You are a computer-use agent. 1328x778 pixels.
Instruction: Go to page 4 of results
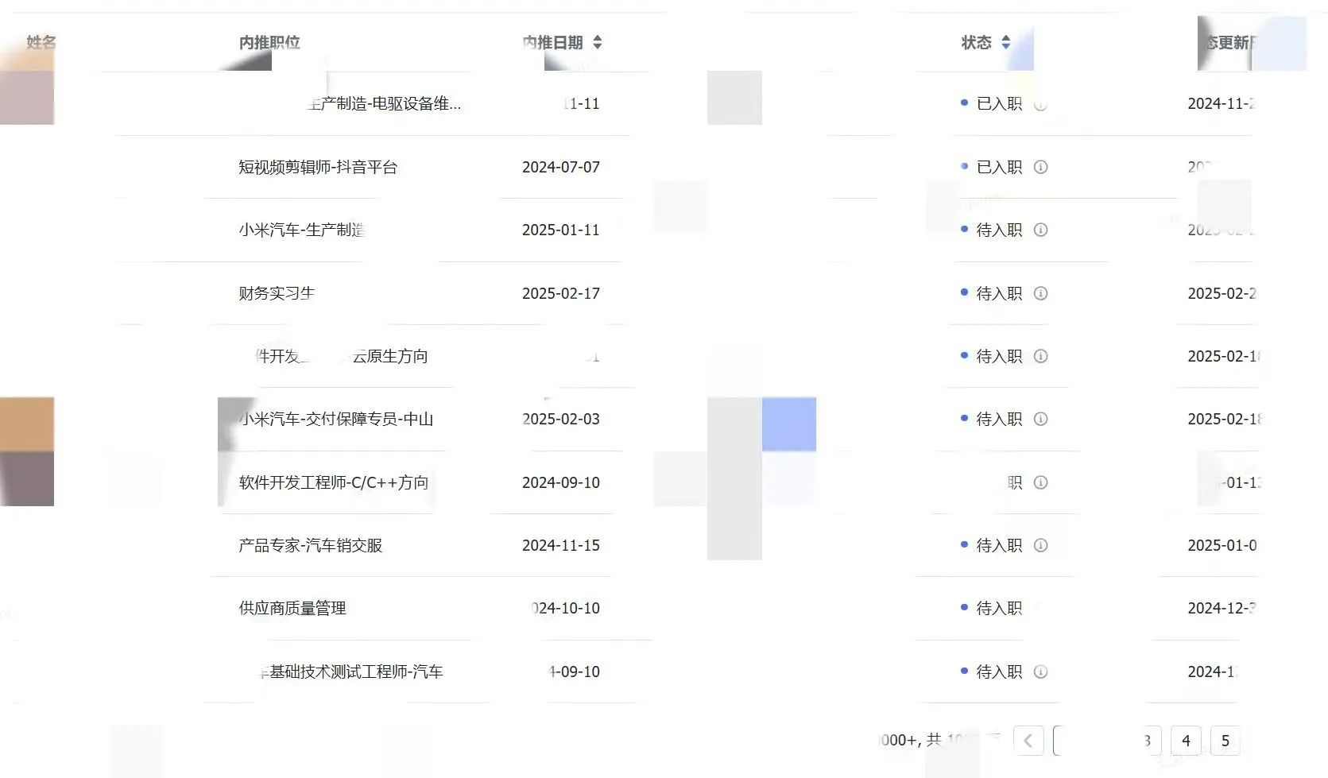[x=1186, y=740]
